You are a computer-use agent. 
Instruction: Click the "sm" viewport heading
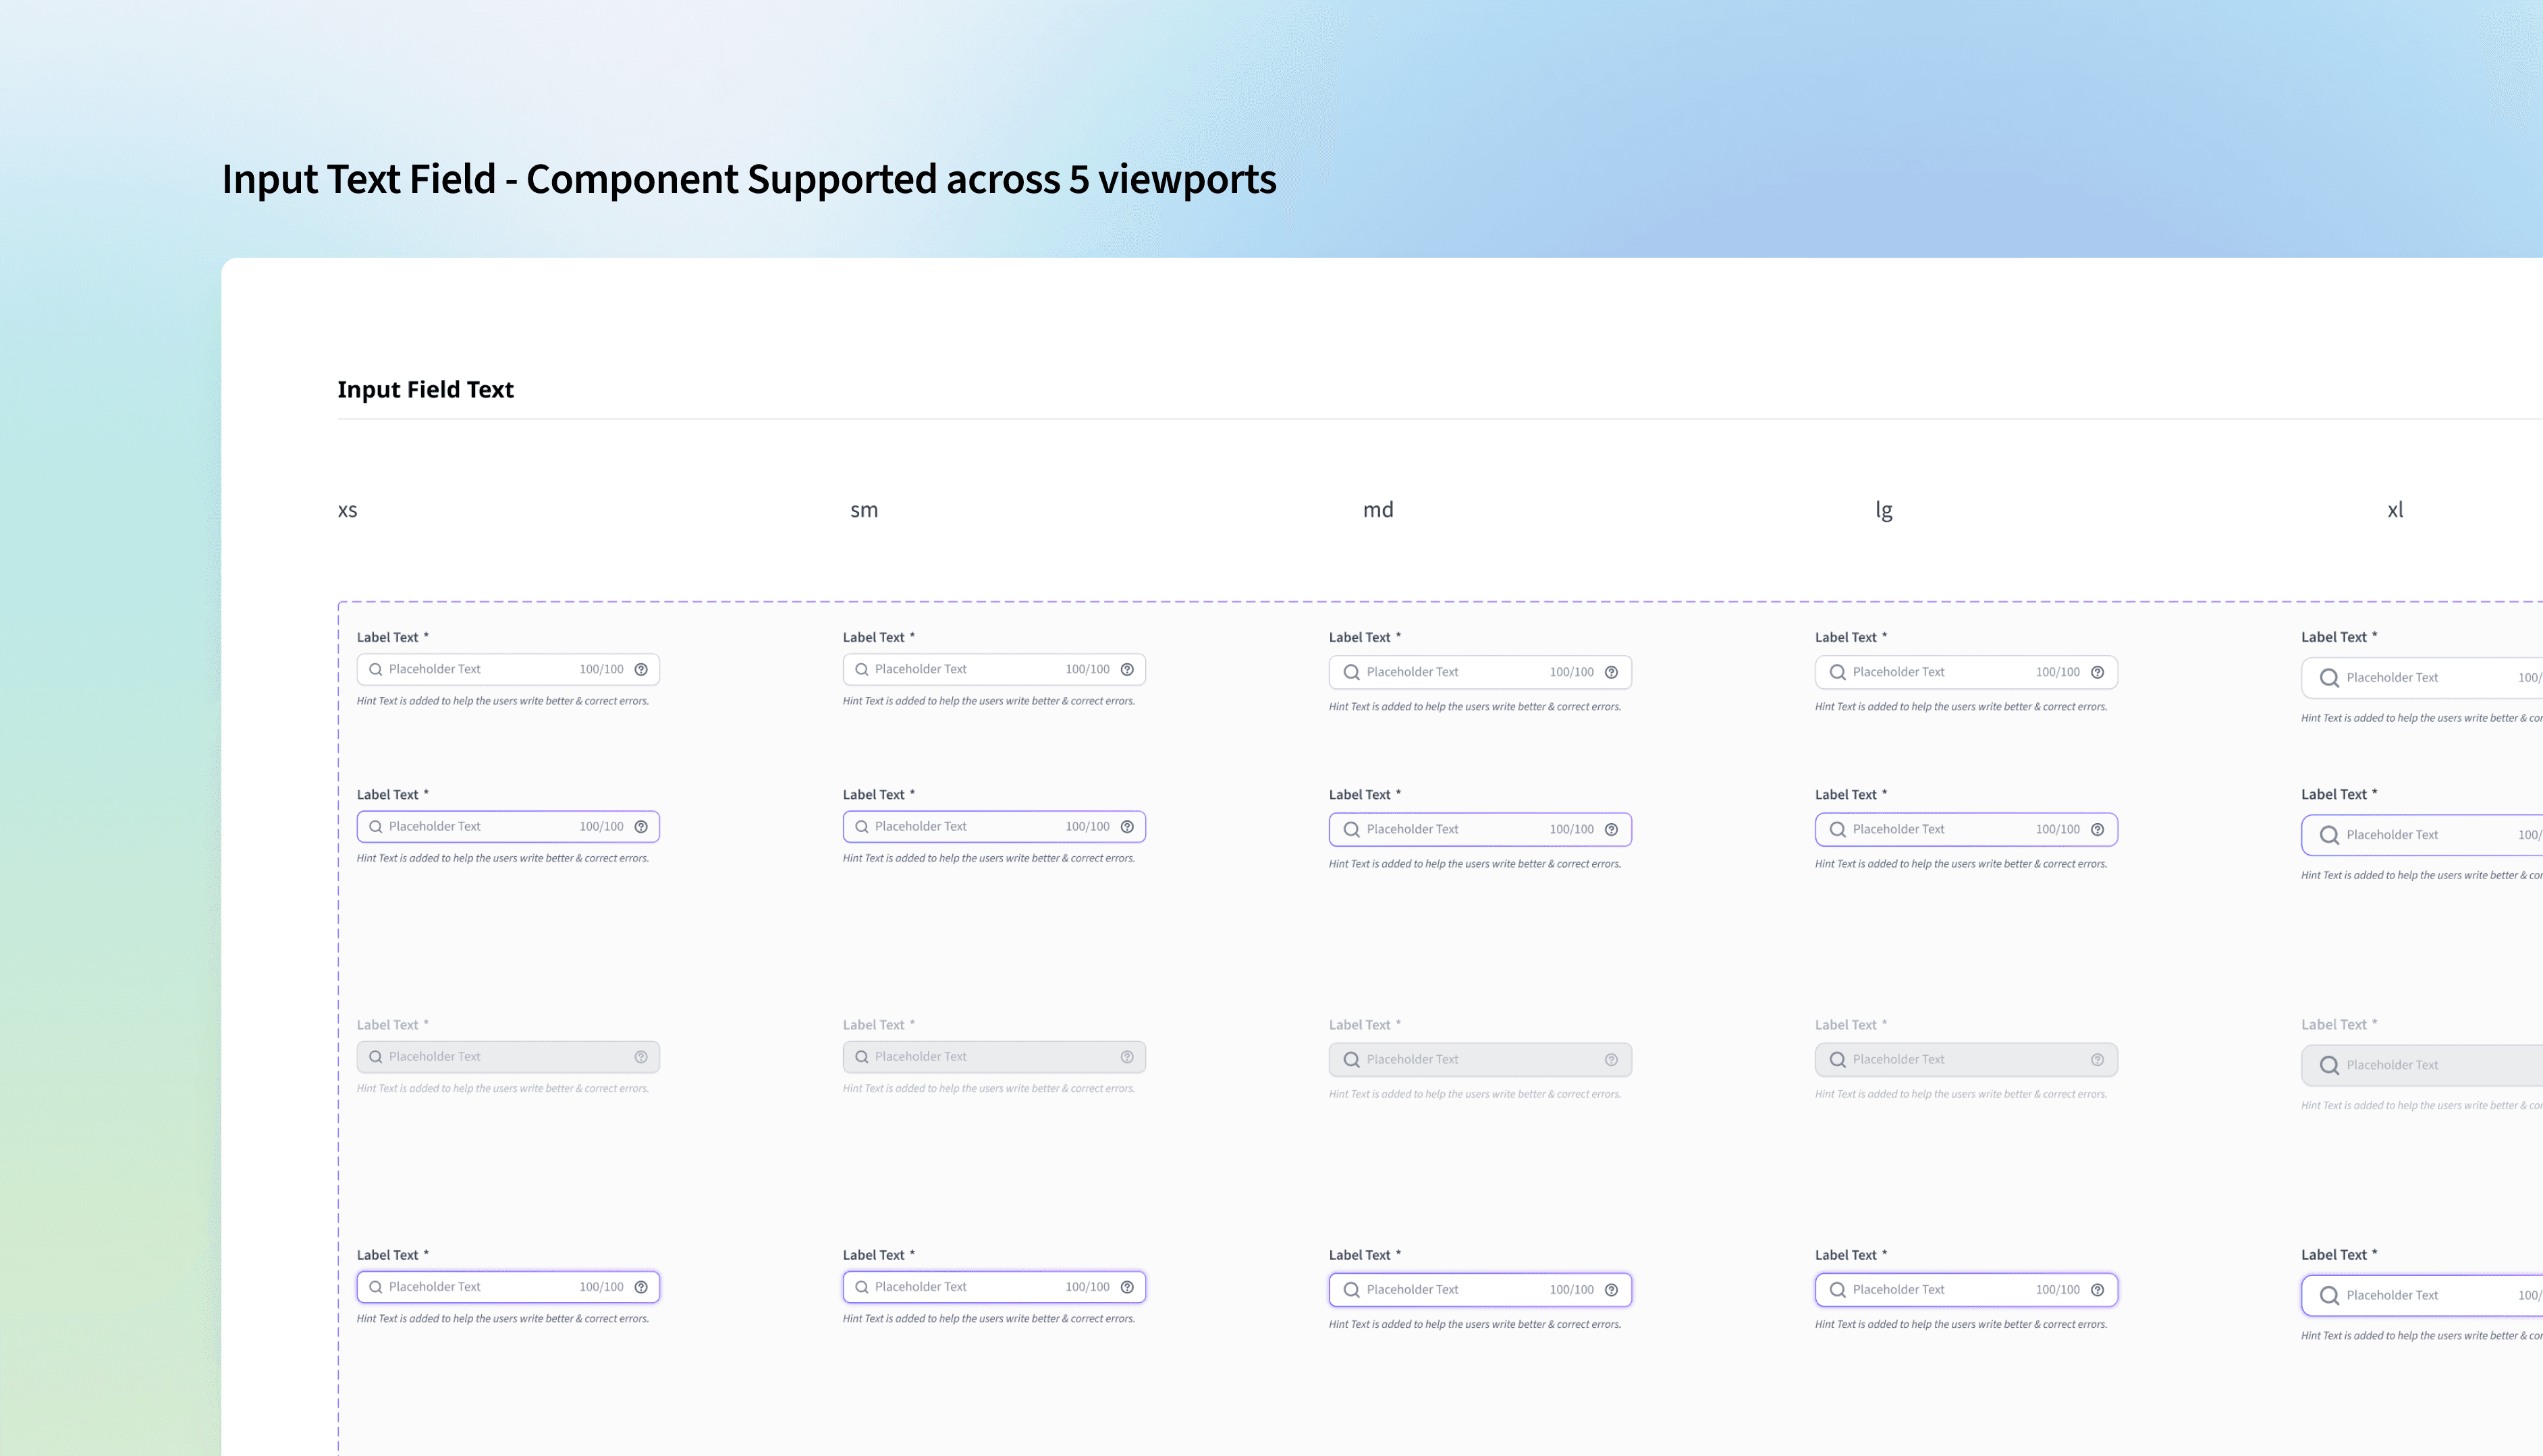click(864, 510)
